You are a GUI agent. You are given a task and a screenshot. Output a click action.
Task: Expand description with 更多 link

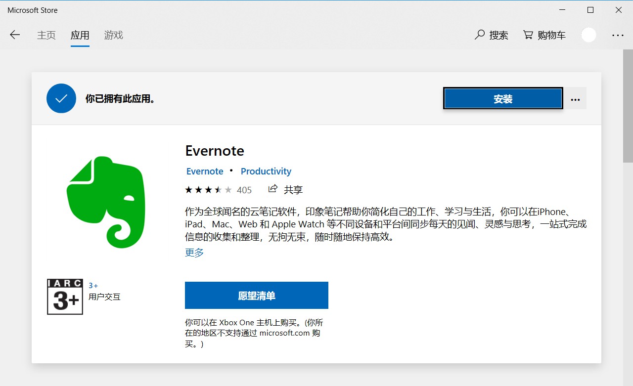click(x=194, y=253)
